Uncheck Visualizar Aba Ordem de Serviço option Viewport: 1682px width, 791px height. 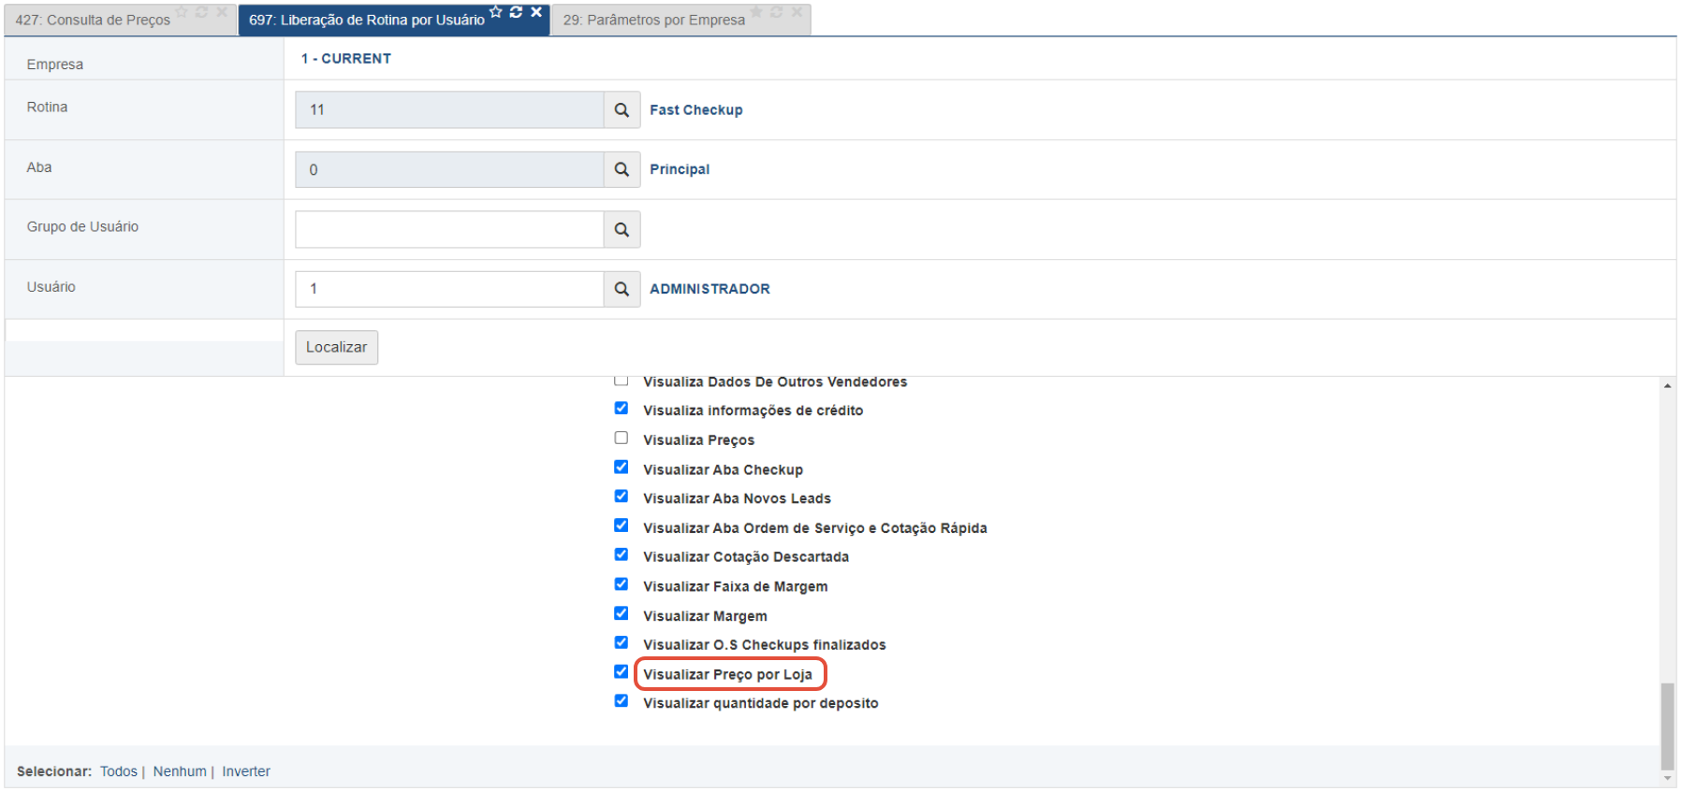click(622, 525)
